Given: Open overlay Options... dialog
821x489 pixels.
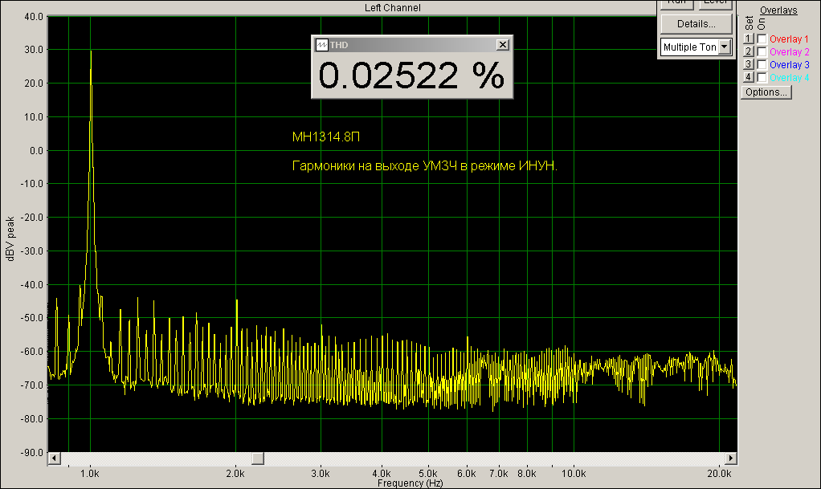Looking at the screenshot, I should point(766,92).
